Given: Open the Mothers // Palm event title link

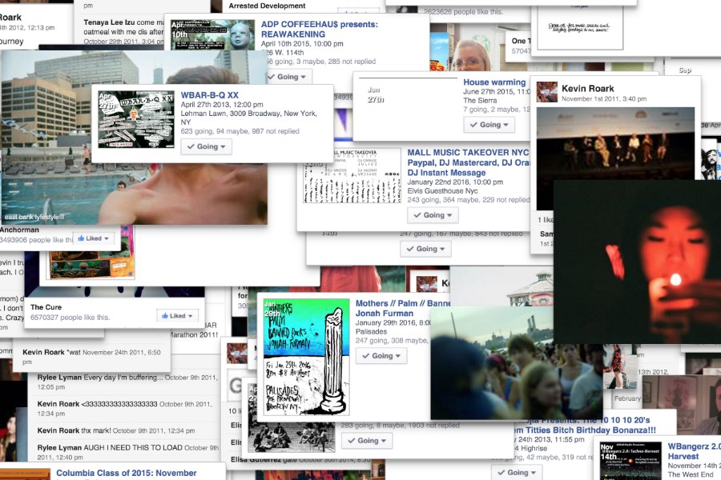Looking at the screenshot, I should 403,308.
